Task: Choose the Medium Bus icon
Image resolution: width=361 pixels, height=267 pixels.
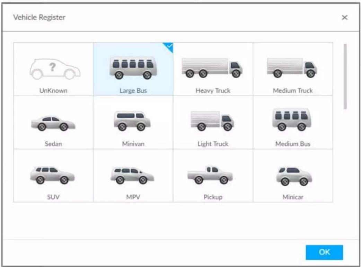Action: pyautogui.click(x=292, y=119)
